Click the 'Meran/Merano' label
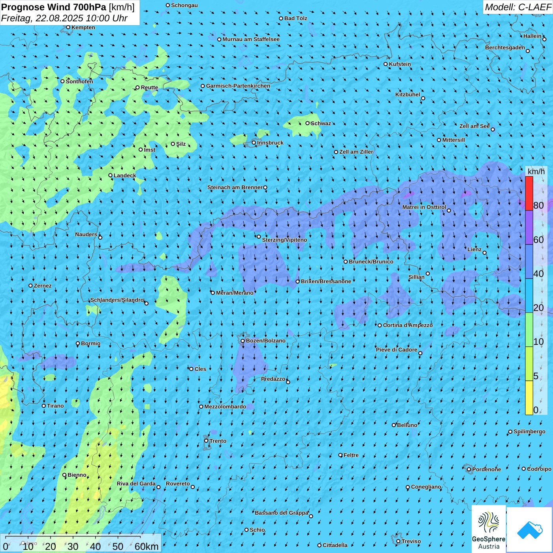Viewport: 553px width, 553px height. (235, 293)
